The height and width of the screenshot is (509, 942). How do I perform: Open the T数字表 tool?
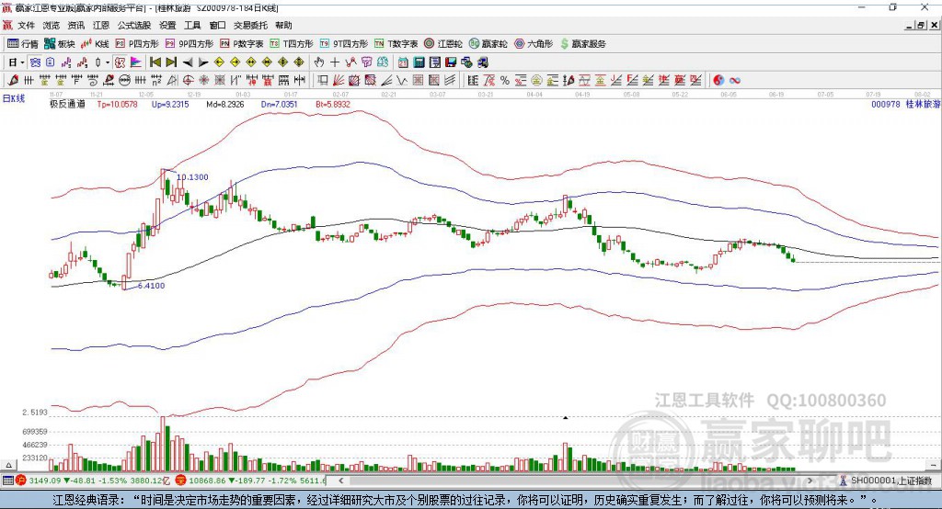tap(396, 44)
